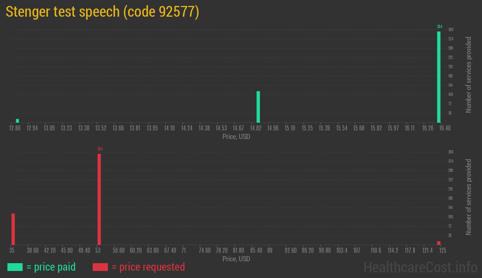Select the tallest red bar at price 53
Viewport: 482px width, 278px height.
point(99,199)
